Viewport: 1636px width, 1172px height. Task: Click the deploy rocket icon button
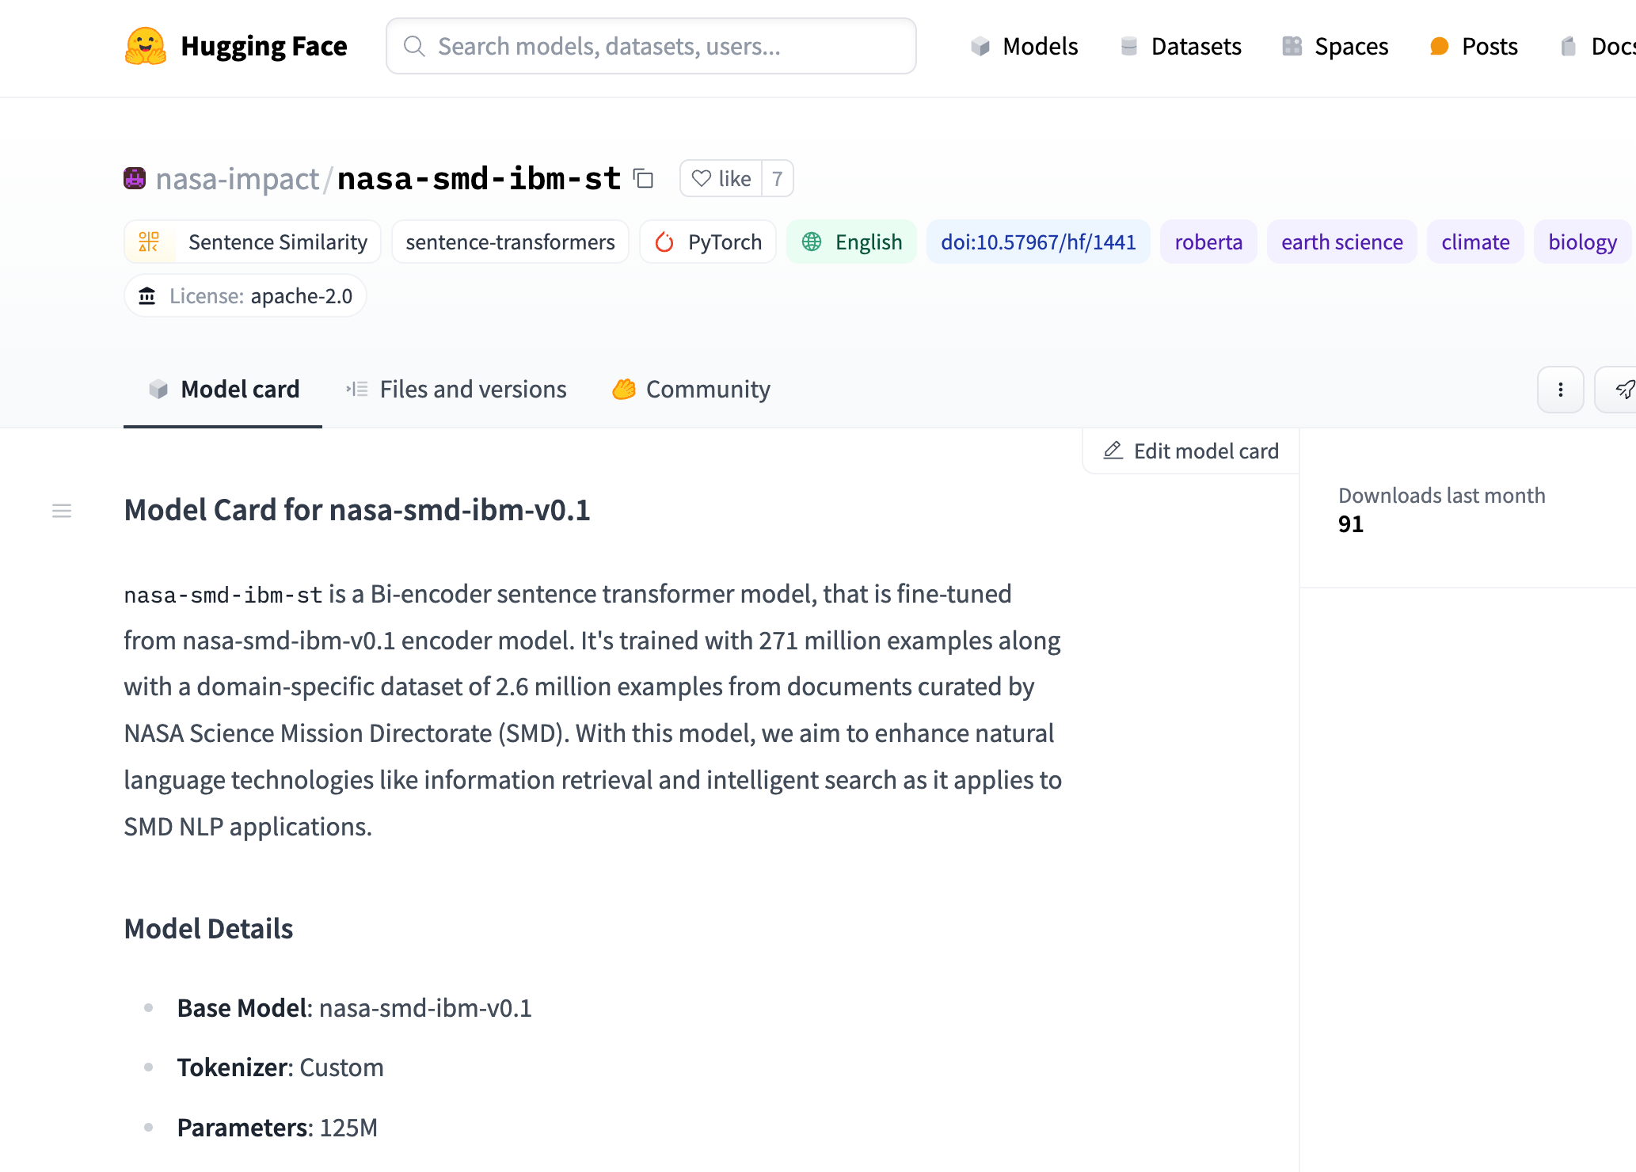1625,388
